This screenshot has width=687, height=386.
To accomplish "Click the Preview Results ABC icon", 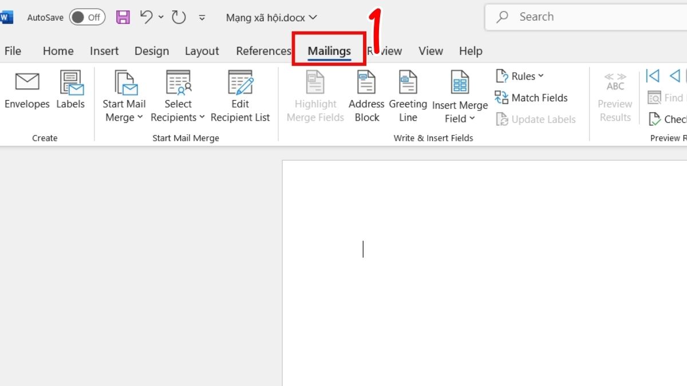I will click(615, 82).
